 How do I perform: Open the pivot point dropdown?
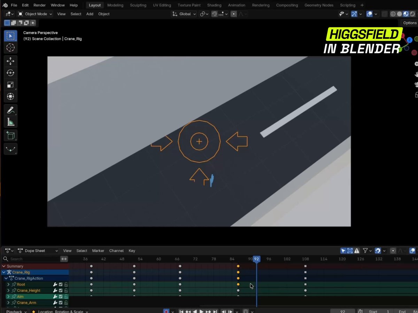pyautogui.click(x=204, y=14)
